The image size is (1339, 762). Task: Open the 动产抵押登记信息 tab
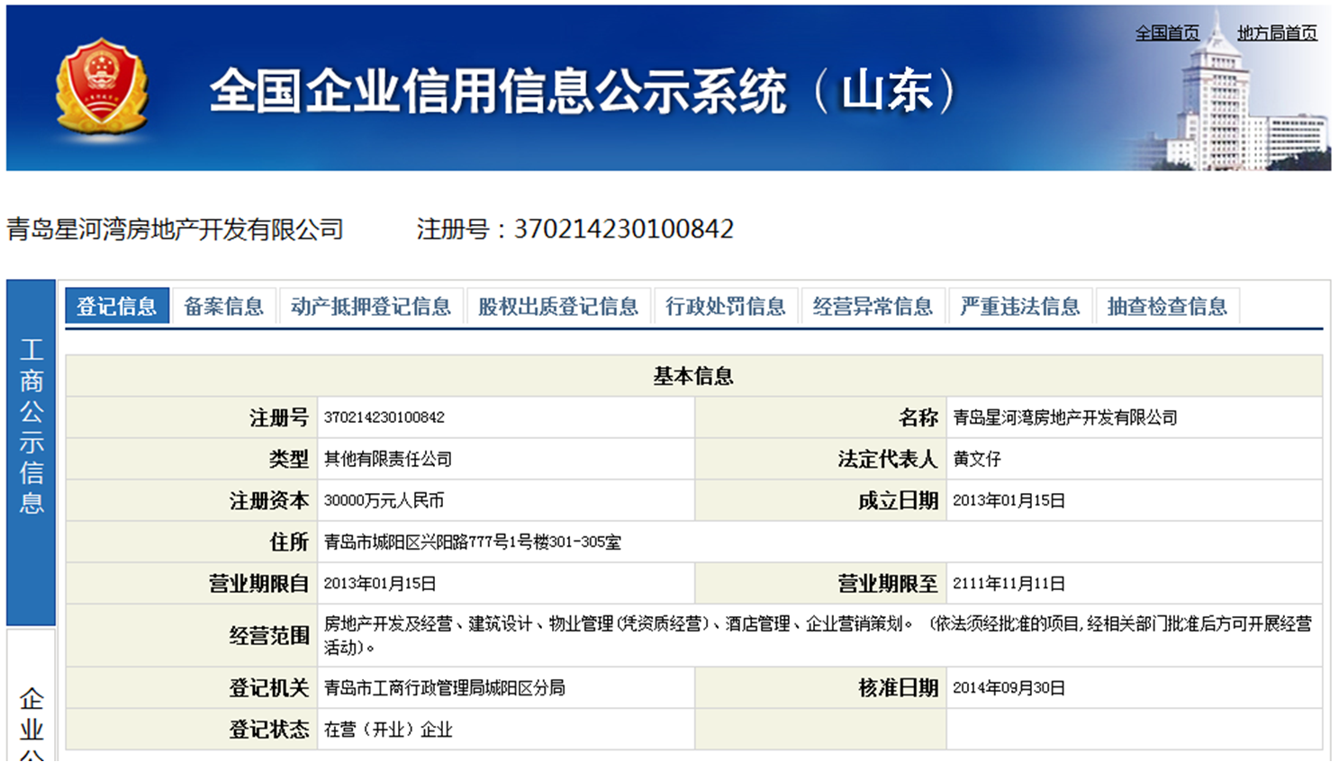371,307
